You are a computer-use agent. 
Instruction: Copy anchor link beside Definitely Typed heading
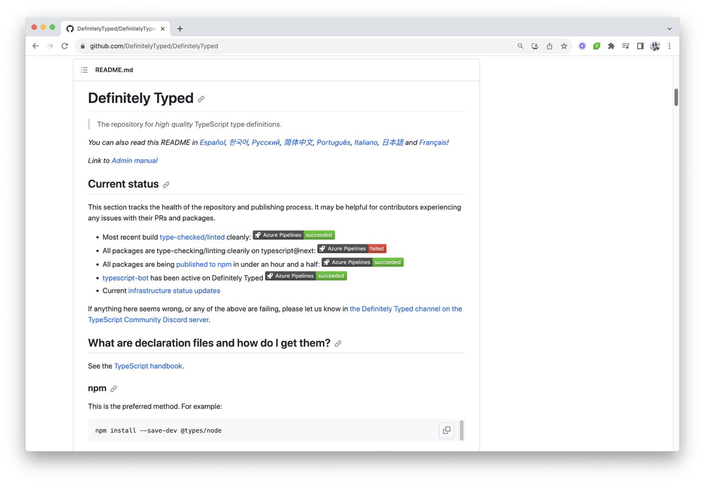pyautogui.click(x=201, y=99)
